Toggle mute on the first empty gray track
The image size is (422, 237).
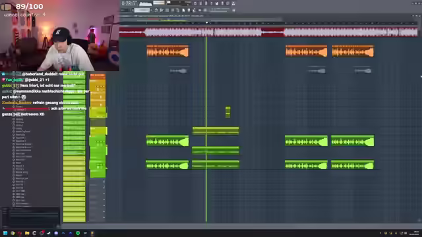[104, 182]
